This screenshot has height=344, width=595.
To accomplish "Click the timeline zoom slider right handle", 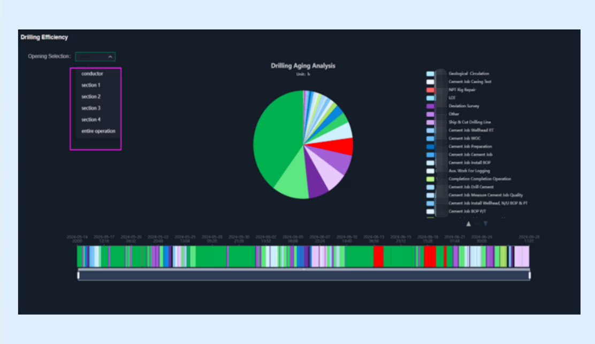I will point(530,275).
